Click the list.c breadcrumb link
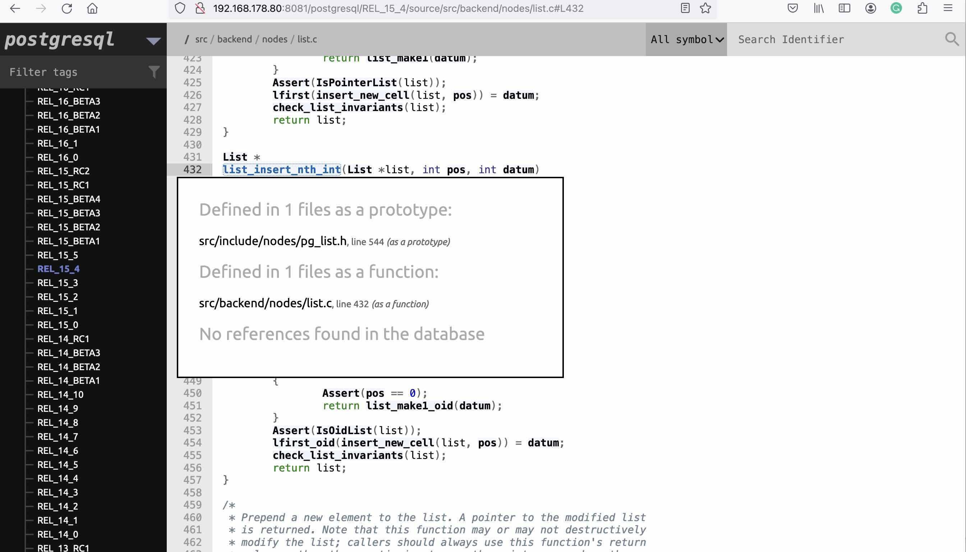The height and width of the screenshot is (552, 966). pyautogui.click(x=307, y=39)
